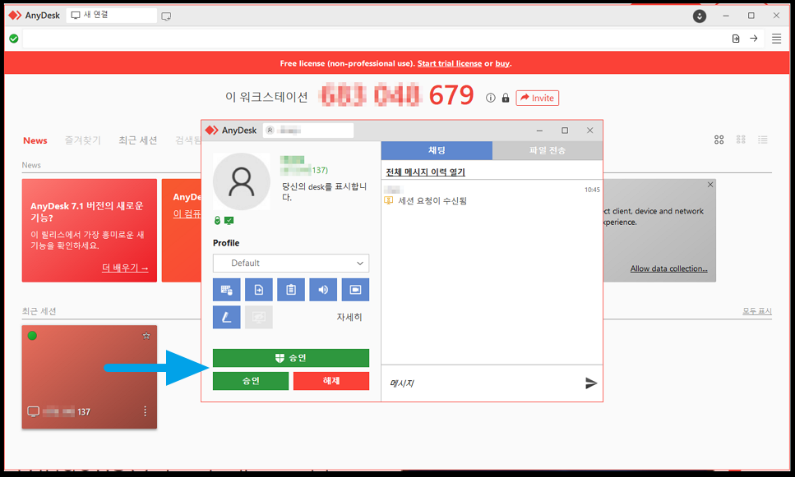The width and height of the screenshot is (795, 477).
Task: Open three-dot menu on recent session tile
Action: [145, 411]
